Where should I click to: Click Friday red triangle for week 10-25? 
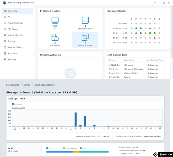(x=155, y=38)
